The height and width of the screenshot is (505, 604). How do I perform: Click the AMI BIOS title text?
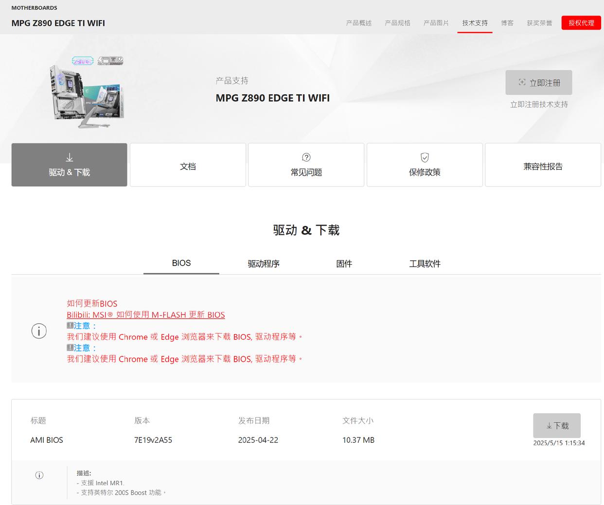pos(47,440)
